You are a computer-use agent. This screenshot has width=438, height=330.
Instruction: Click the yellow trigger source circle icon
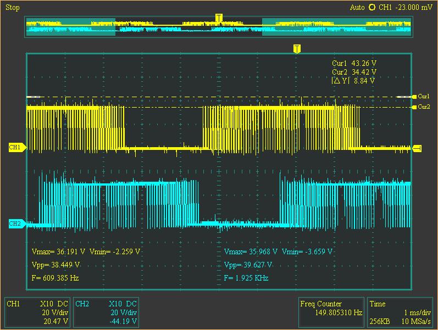[x=372, y=8]
